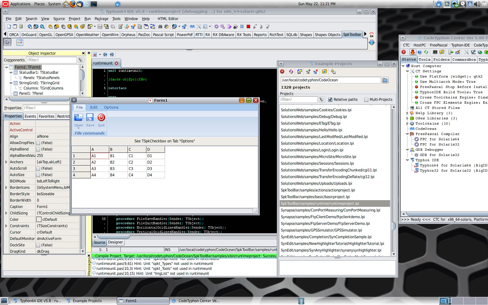Toggle the DockSite checkbox
This screenshot has width=488, height=305.
click(38, 245)
